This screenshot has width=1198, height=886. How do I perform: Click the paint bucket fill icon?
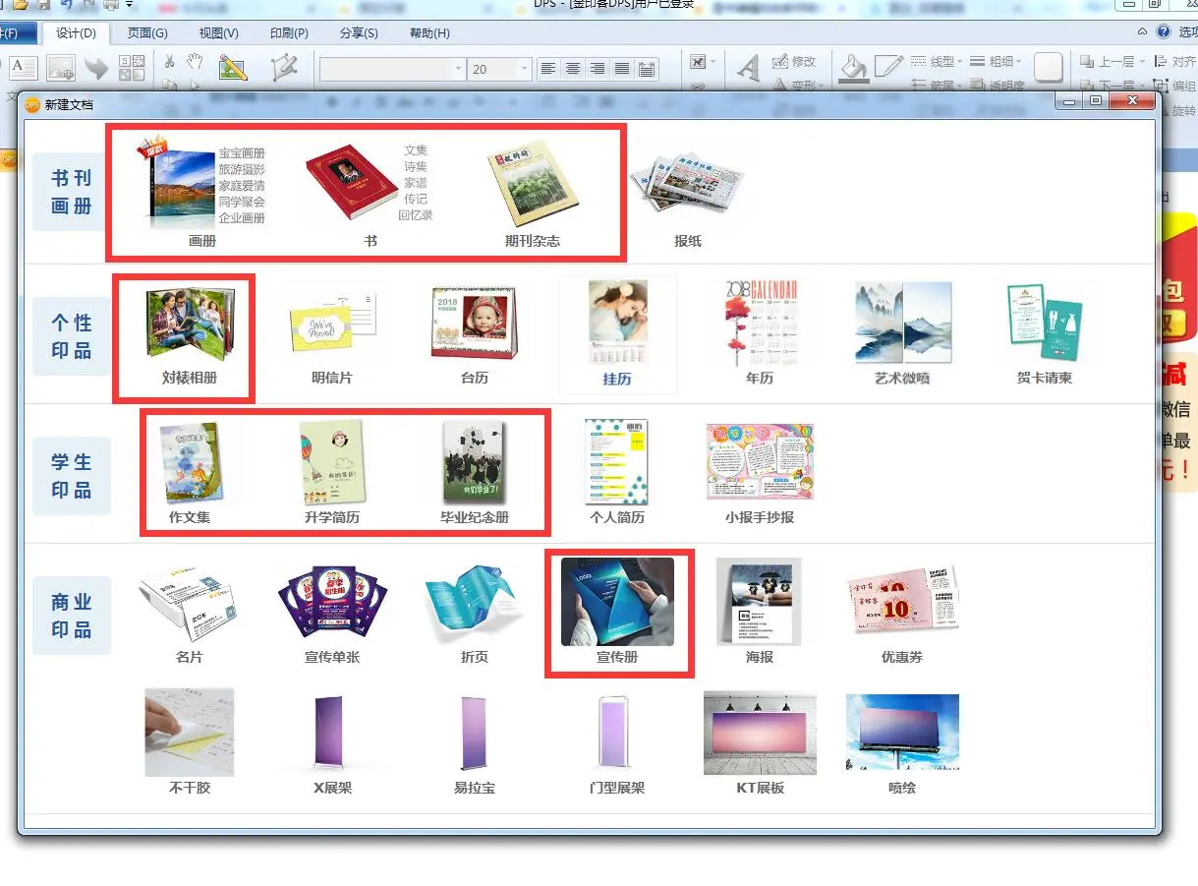point(854,67)
